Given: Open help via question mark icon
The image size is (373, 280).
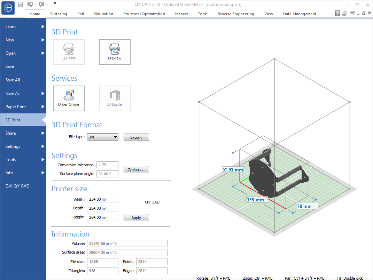Looking at the screenshot, I should click(337, 14).
